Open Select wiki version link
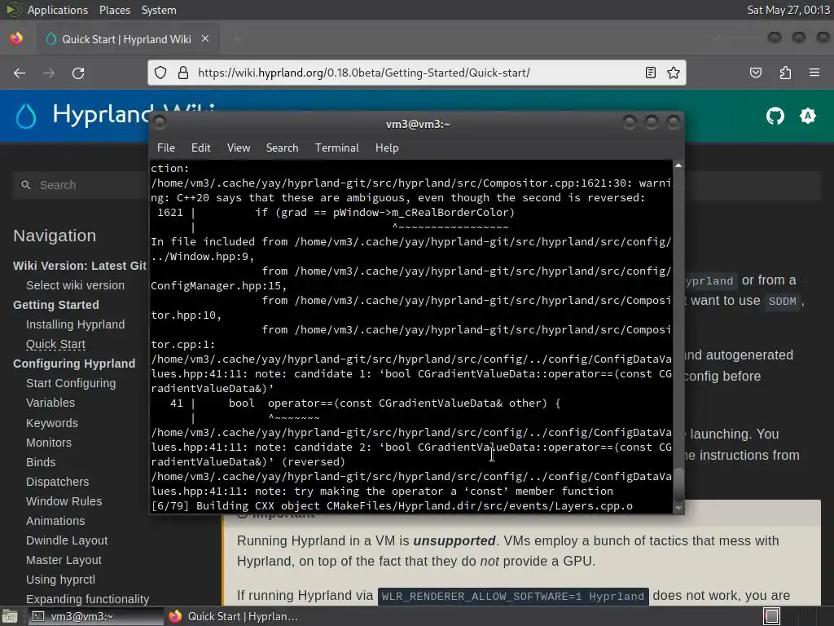834x626 pixels. tap(76, 285)
